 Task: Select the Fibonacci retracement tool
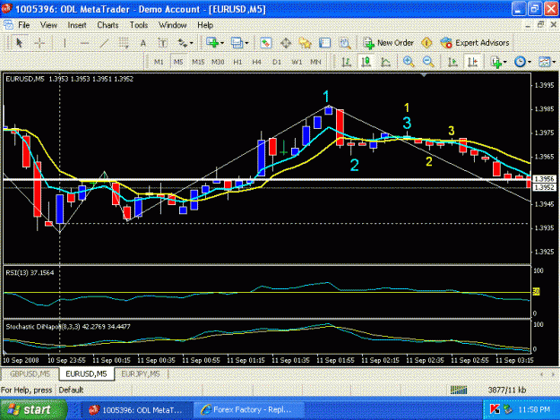click(124, 43)
